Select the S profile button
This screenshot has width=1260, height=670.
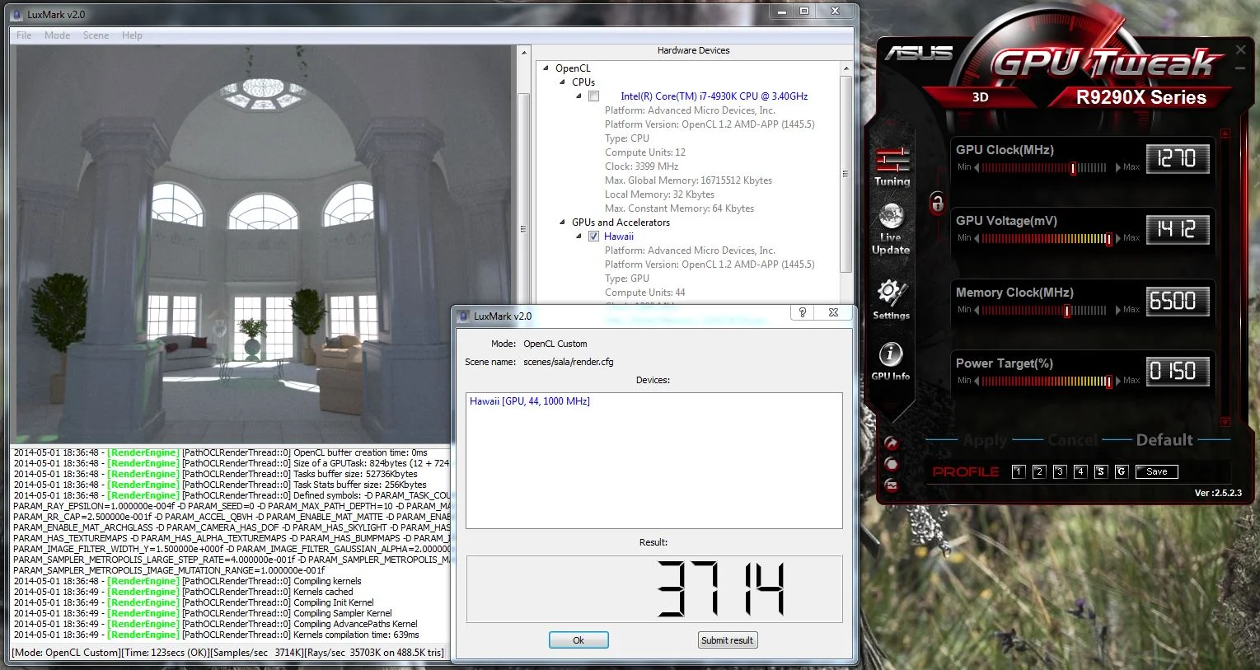click(x=1101, y=471)
